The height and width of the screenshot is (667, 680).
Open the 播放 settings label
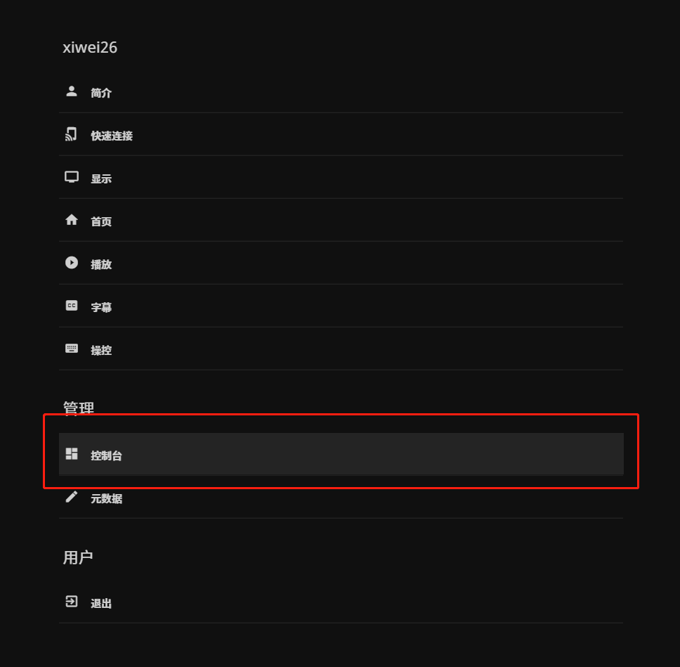click(101, 264)
